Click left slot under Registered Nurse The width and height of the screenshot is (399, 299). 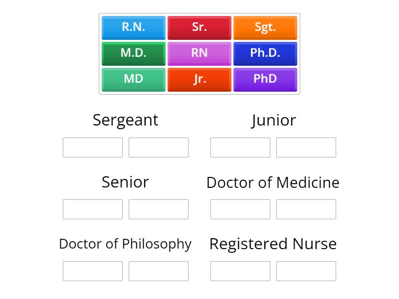[240, 271]
